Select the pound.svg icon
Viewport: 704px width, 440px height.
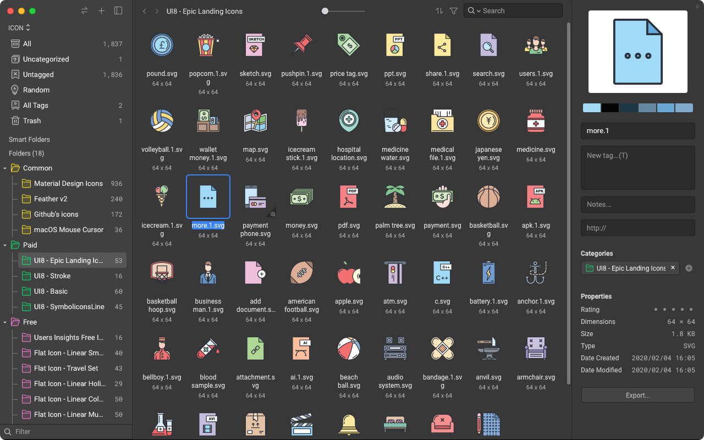coord(162,45)
